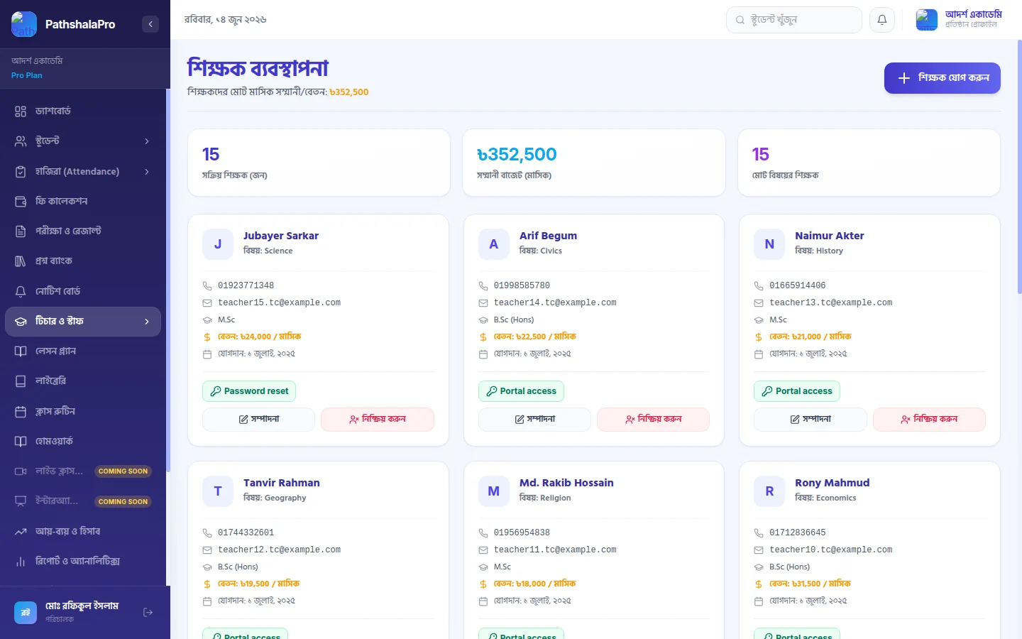Click Portal access on Naimur Akter's card

point(797,391)
